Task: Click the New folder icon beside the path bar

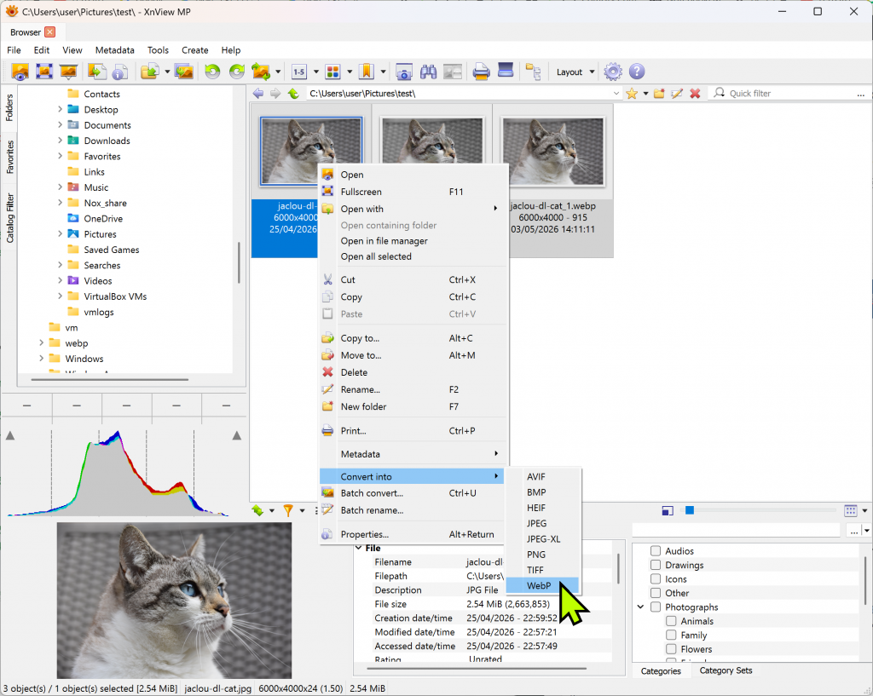Action: (x=659, y=94)
